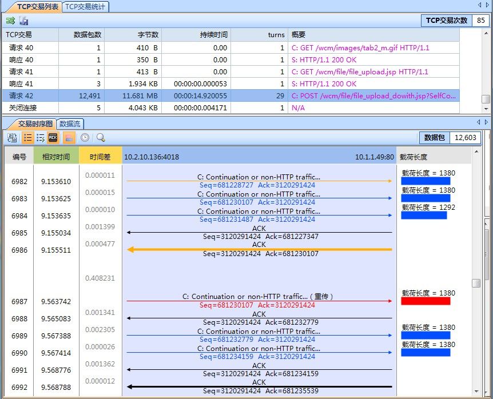The width and height of the screenshot is (493, 399).
Task: Select the 请求 42 POST transaction row
Action: click(x=229, y=96)
